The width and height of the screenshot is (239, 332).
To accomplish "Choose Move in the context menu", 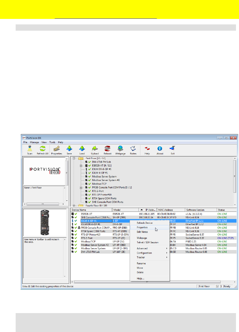I will (x=150, y=268).
